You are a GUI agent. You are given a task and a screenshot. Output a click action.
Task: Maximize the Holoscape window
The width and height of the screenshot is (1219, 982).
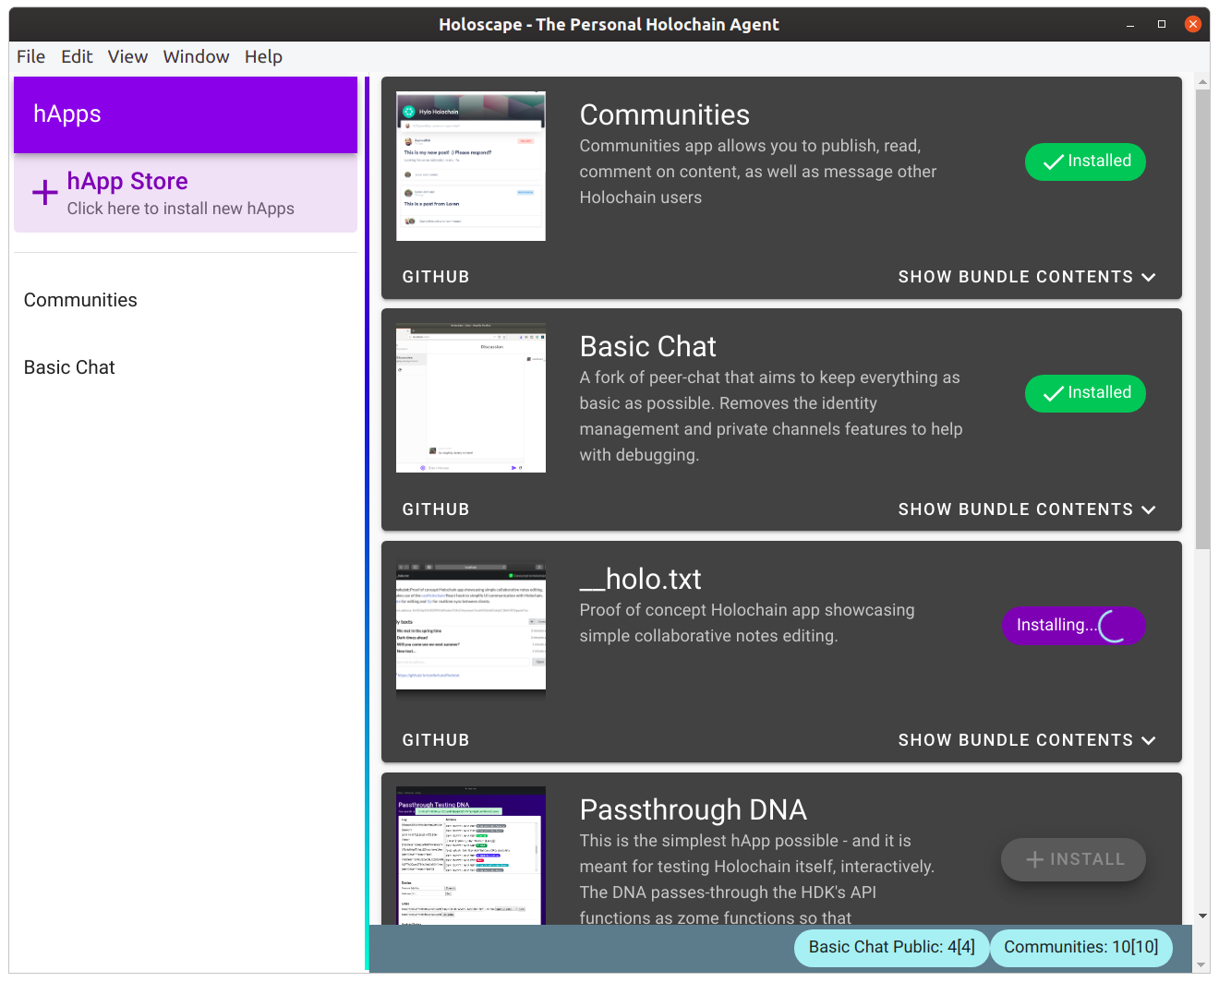tap(1162, 25)
